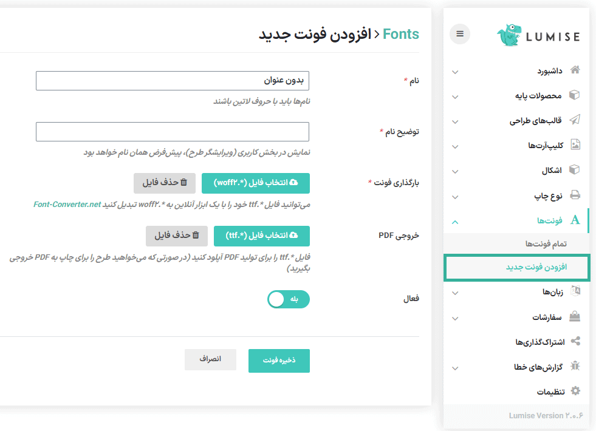
Task: Click the font name input field
Action: tap(173, 80)
